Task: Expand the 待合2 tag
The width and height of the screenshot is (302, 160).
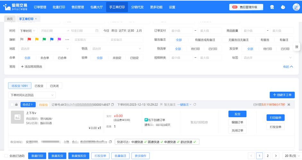Action: (x=28, y=105)
